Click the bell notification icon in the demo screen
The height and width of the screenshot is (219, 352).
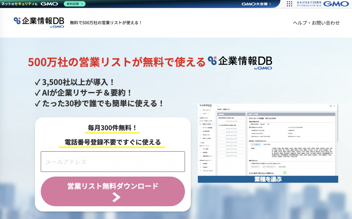(330, 106)
